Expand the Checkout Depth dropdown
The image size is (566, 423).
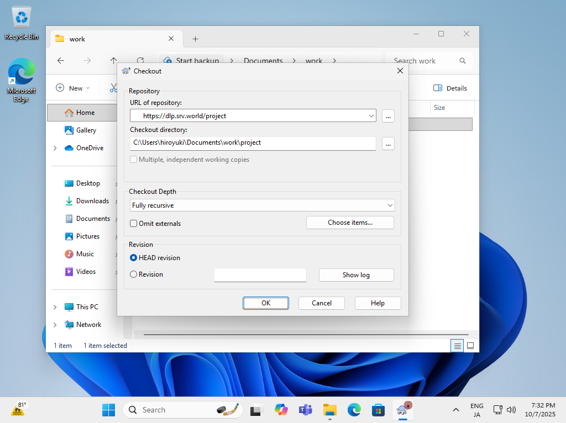pyautogui.click(x=390, y=205)
